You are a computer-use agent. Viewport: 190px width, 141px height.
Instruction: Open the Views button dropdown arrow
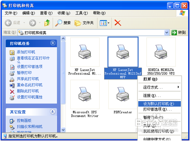tap(109, 23)
